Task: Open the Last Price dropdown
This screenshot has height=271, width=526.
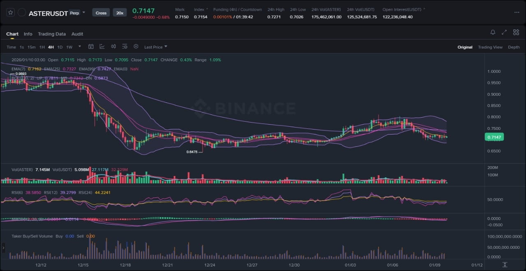Action: [x=156, y=47]
